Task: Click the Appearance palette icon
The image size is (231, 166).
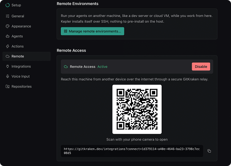Action: point(8,26)
